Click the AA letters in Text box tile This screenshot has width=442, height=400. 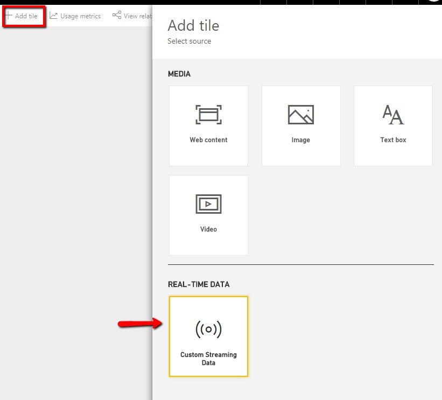tap(393, 114)
